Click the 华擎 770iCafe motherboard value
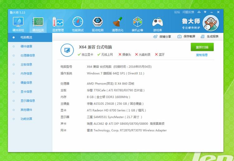The image size is (234, 161). [116, 90]
